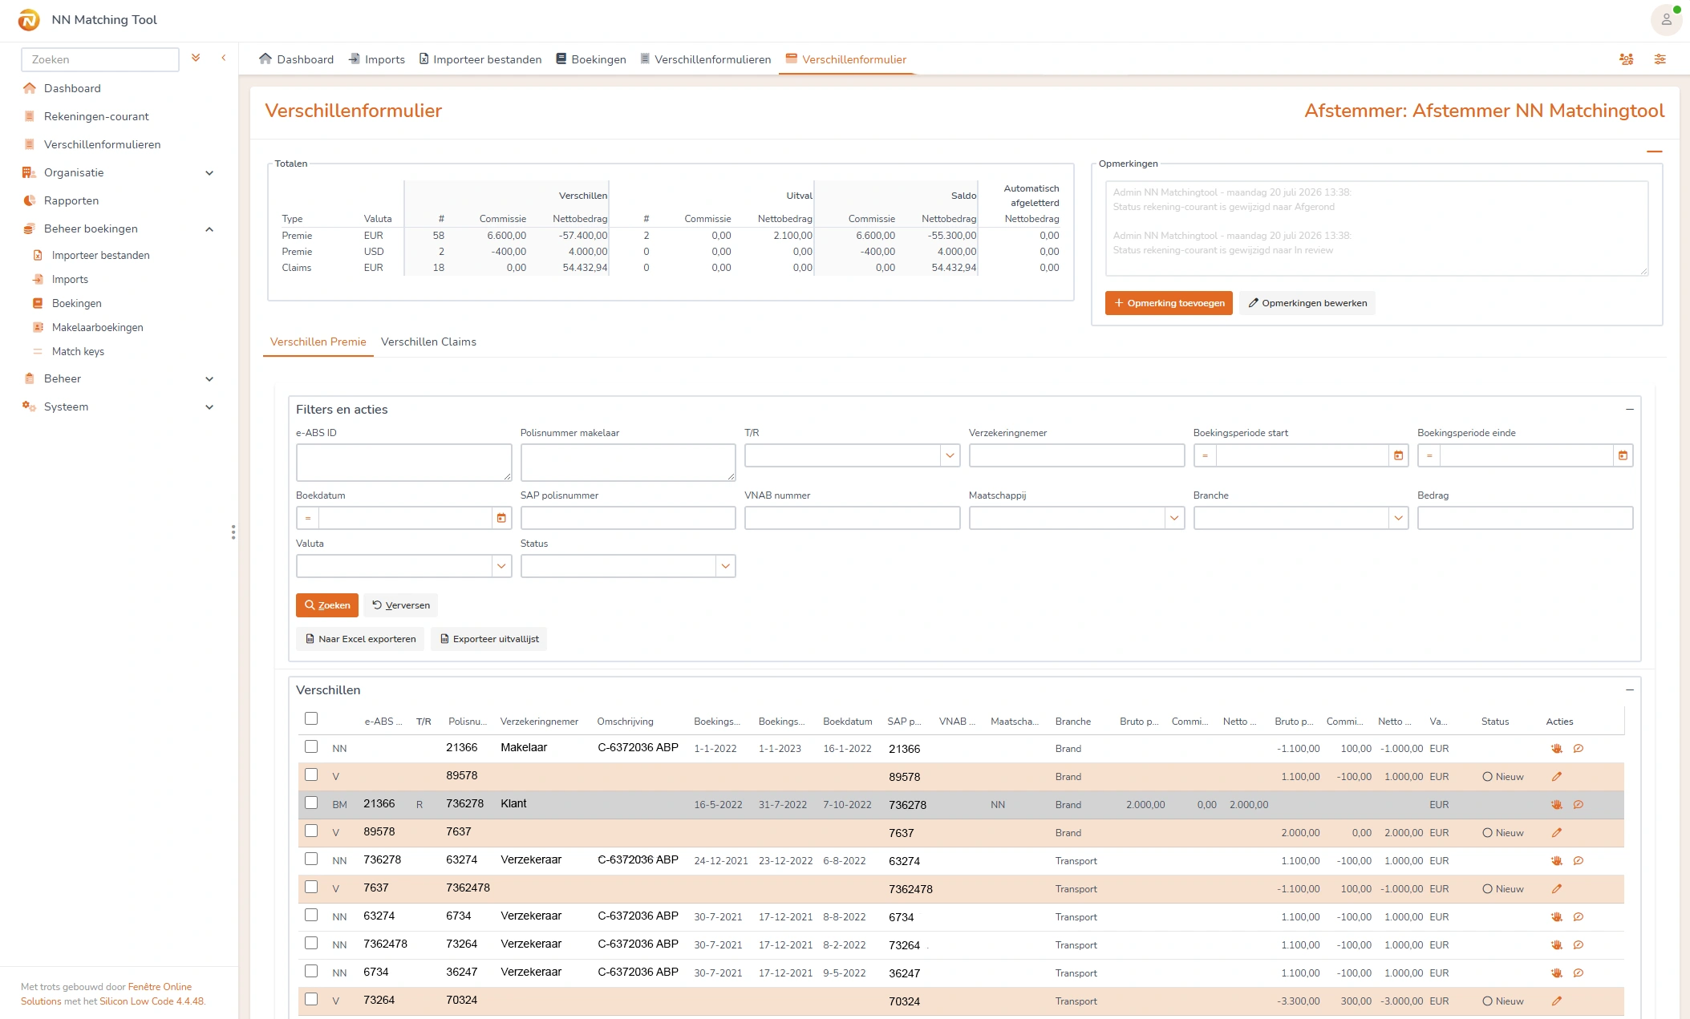The image size is (1690, 1019).
Task: Open the T/R dropdown
Action: click(x=950, y=455)
